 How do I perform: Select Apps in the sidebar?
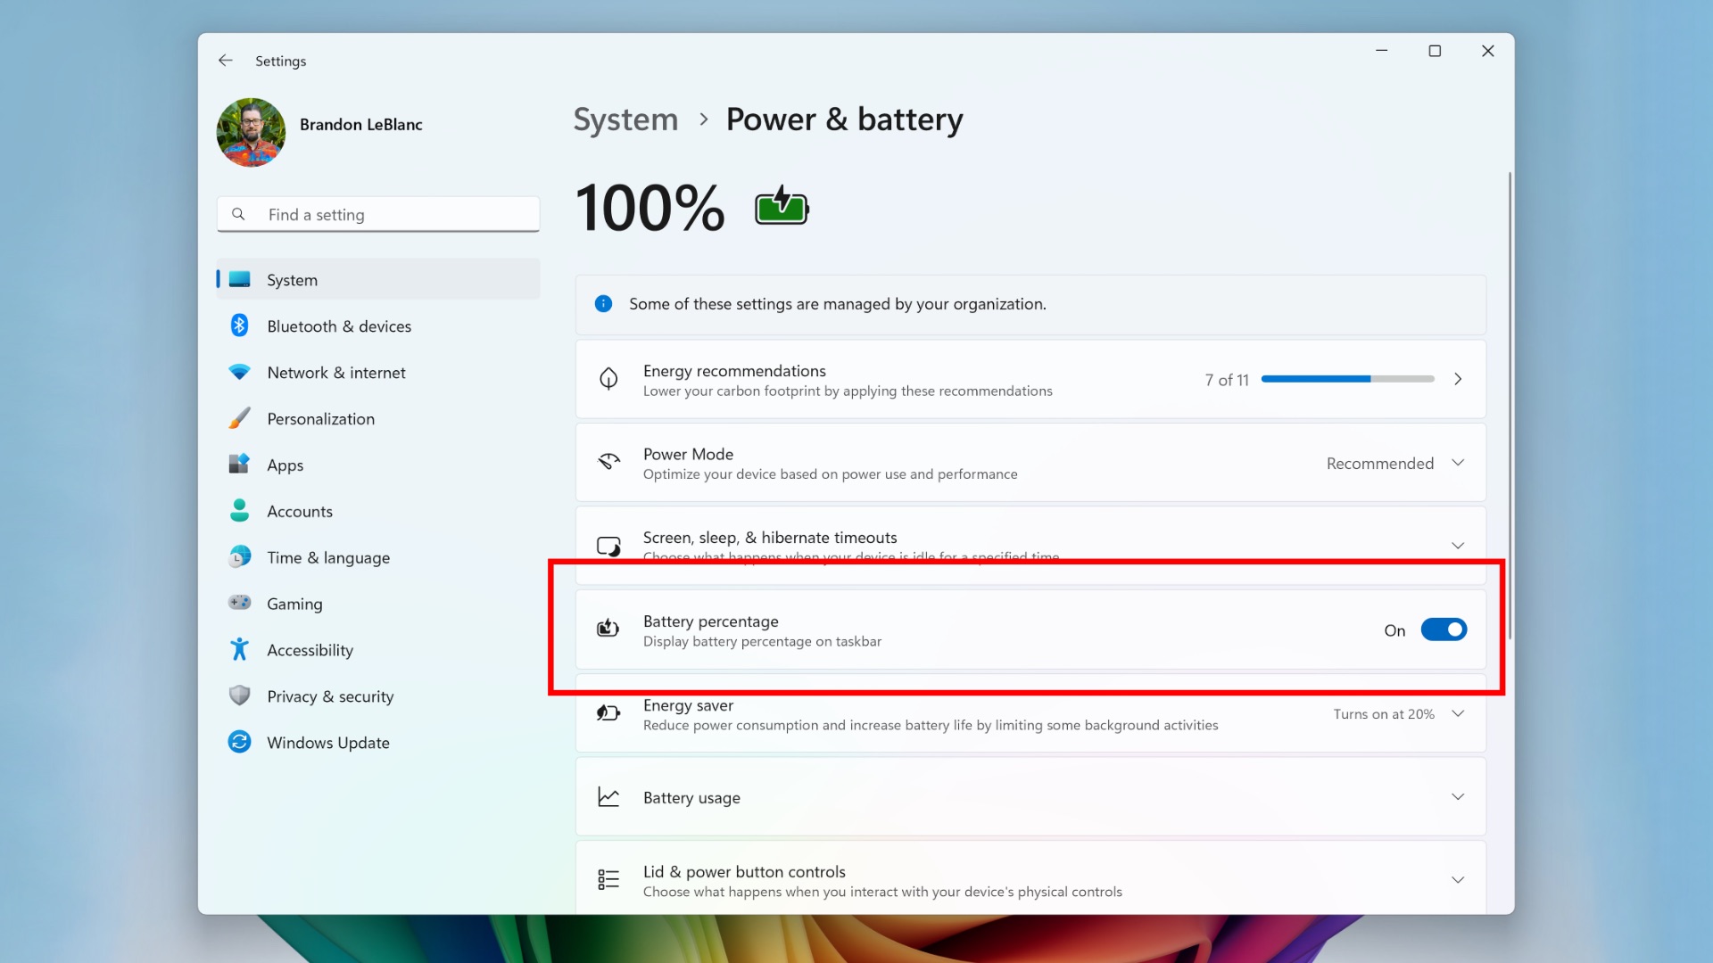tap(285, 465)
